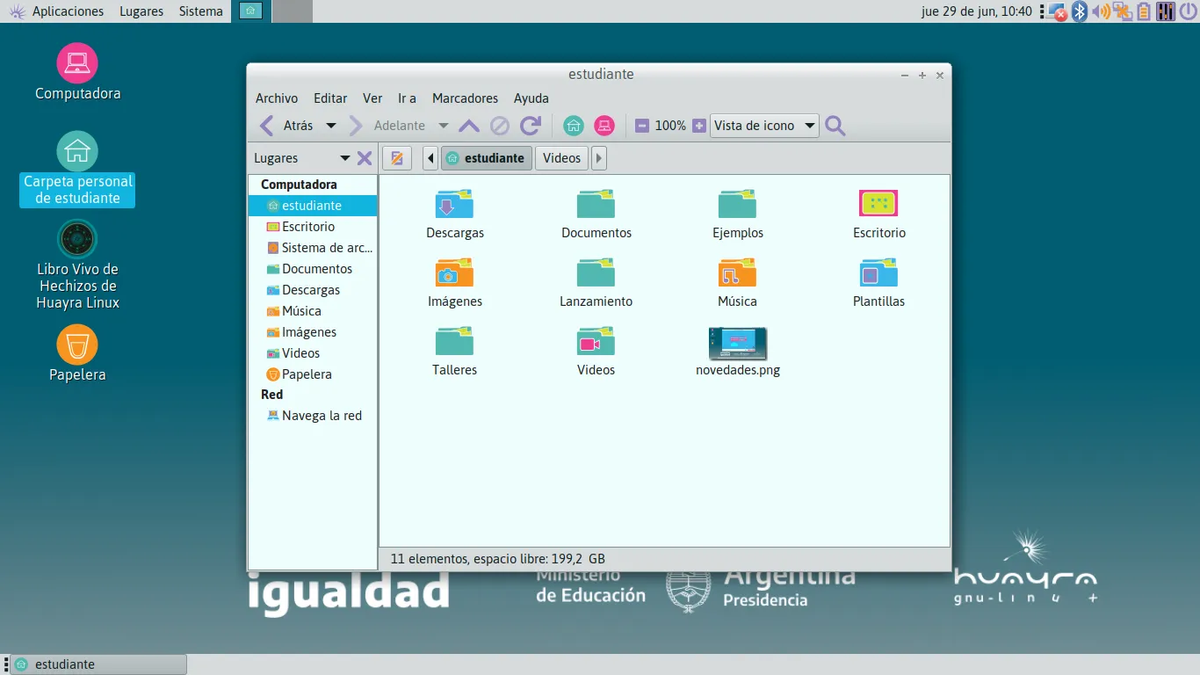Reload the current folder view
Viewport: 1200px width, 675px height.
pos(531,125)
